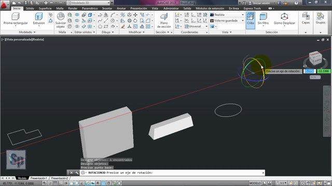Toggle polar tracking in the status bar
This screenshot has width=332, height=186.
(x=66, y=183)
